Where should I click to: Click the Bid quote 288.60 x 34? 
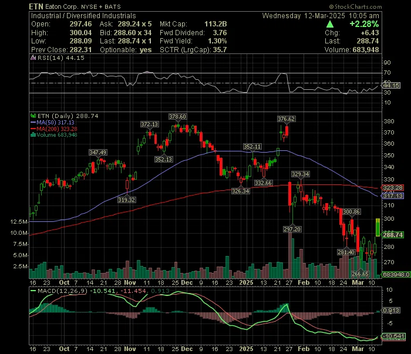(133, 33)
